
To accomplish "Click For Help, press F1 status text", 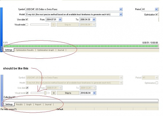I will (x=9, y=109).
